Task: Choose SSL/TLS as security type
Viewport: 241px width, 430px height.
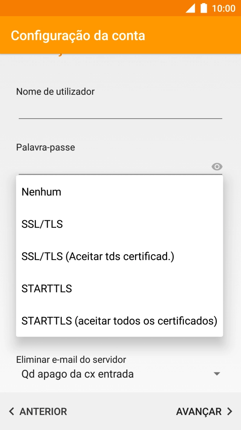Action: pos(42,224)
